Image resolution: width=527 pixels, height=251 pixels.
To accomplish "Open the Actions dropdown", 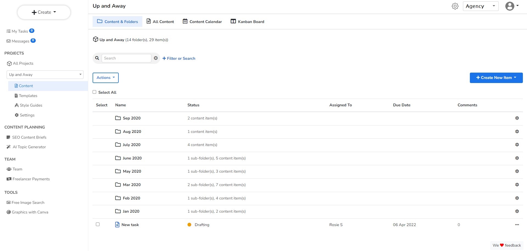I will (106, 78).
